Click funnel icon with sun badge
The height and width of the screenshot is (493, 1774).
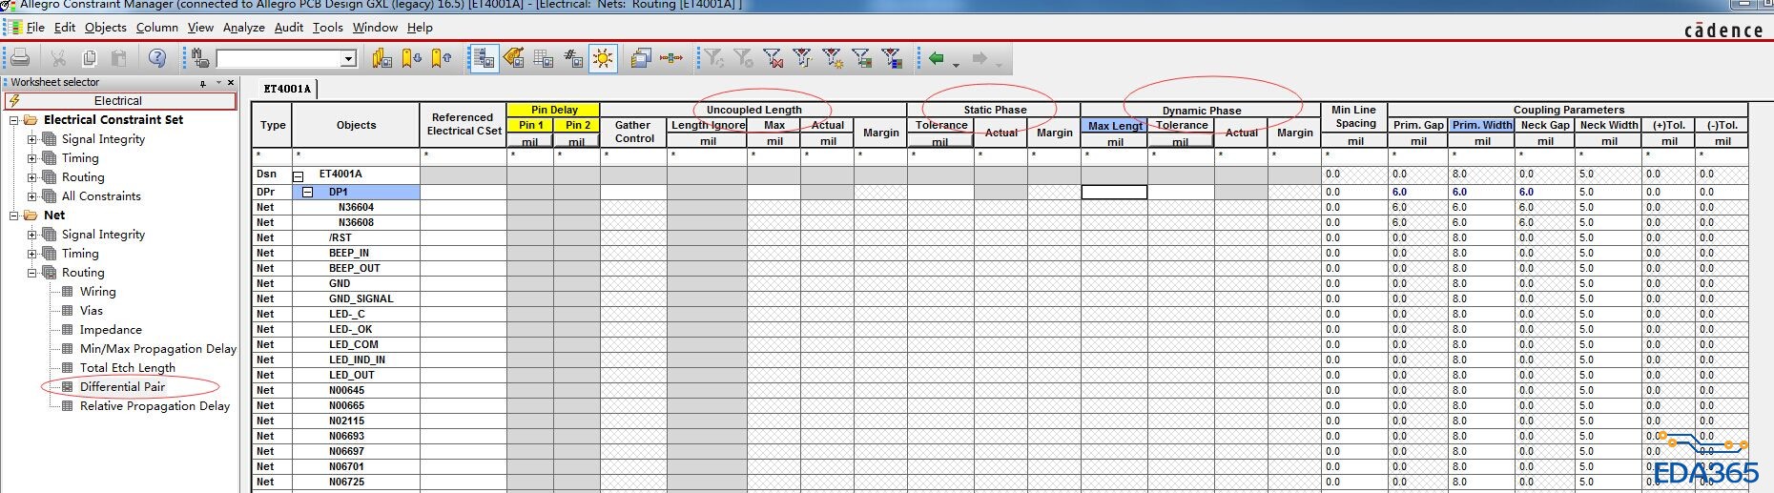[833, 58]
